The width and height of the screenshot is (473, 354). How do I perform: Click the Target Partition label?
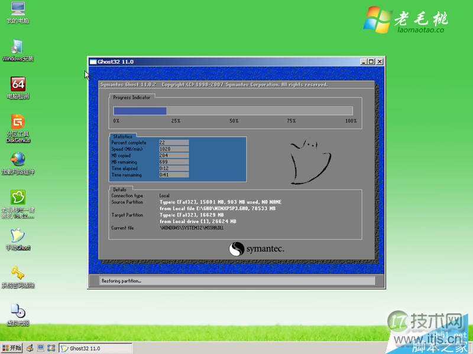(x=127, y=215)
